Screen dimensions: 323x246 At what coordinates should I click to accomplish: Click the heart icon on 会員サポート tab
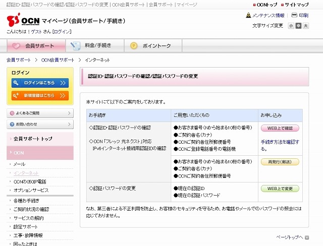tap(16, 46)
